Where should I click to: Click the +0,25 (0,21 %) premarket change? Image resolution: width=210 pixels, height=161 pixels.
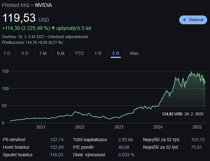click(50, 43)
